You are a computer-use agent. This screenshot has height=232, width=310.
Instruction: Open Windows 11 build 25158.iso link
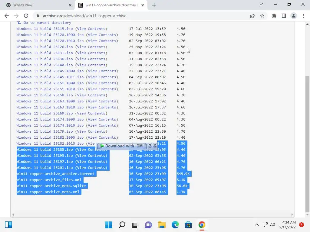point(45,95)
